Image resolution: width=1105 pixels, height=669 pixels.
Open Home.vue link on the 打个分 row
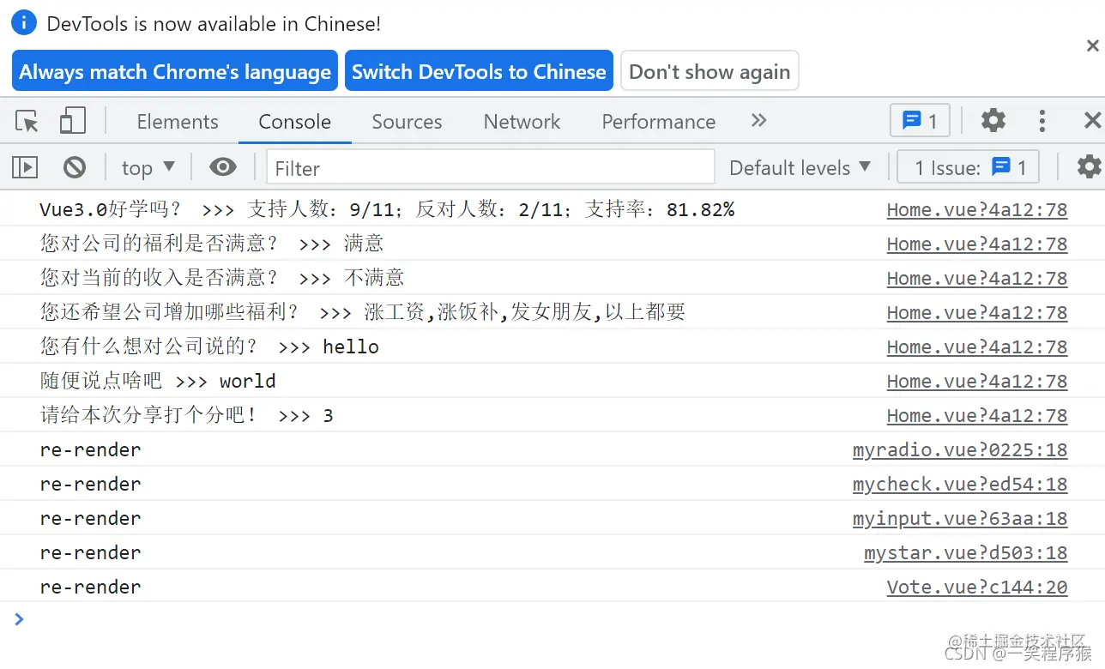[977, 416]
